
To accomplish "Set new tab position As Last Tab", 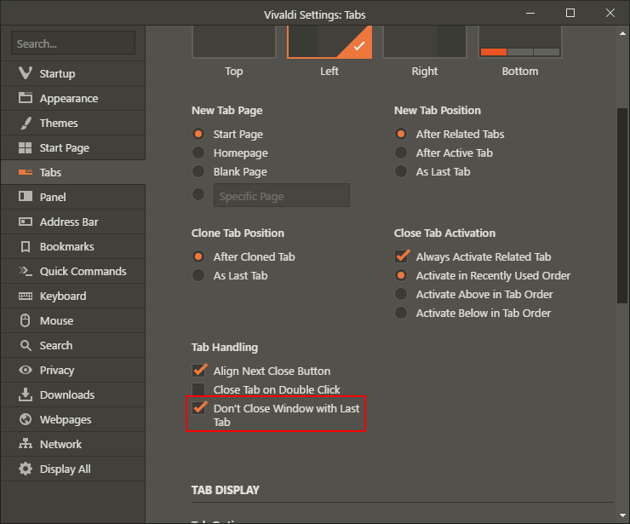I will coord(401,172).
